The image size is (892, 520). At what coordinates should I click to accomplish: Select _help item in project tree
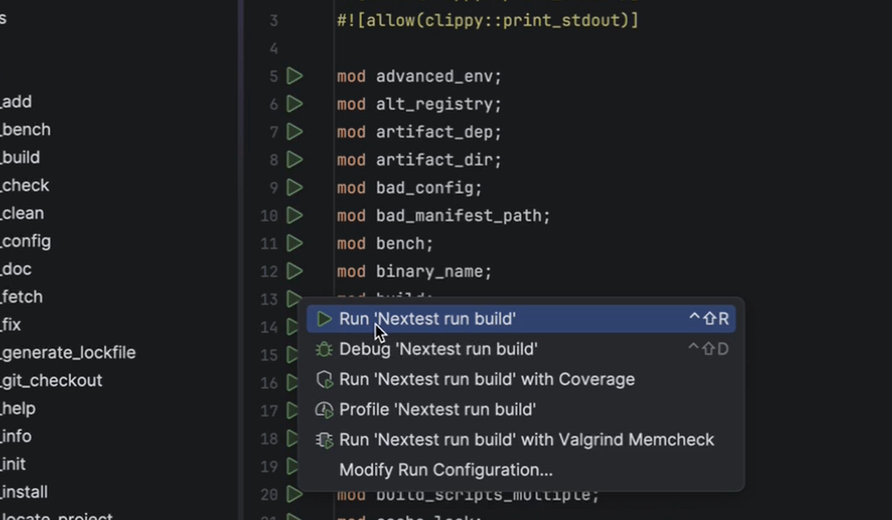[18, 408]
